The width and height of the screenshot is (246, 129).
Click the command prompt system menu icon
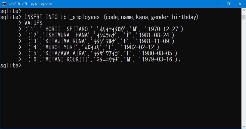[4, 4]
